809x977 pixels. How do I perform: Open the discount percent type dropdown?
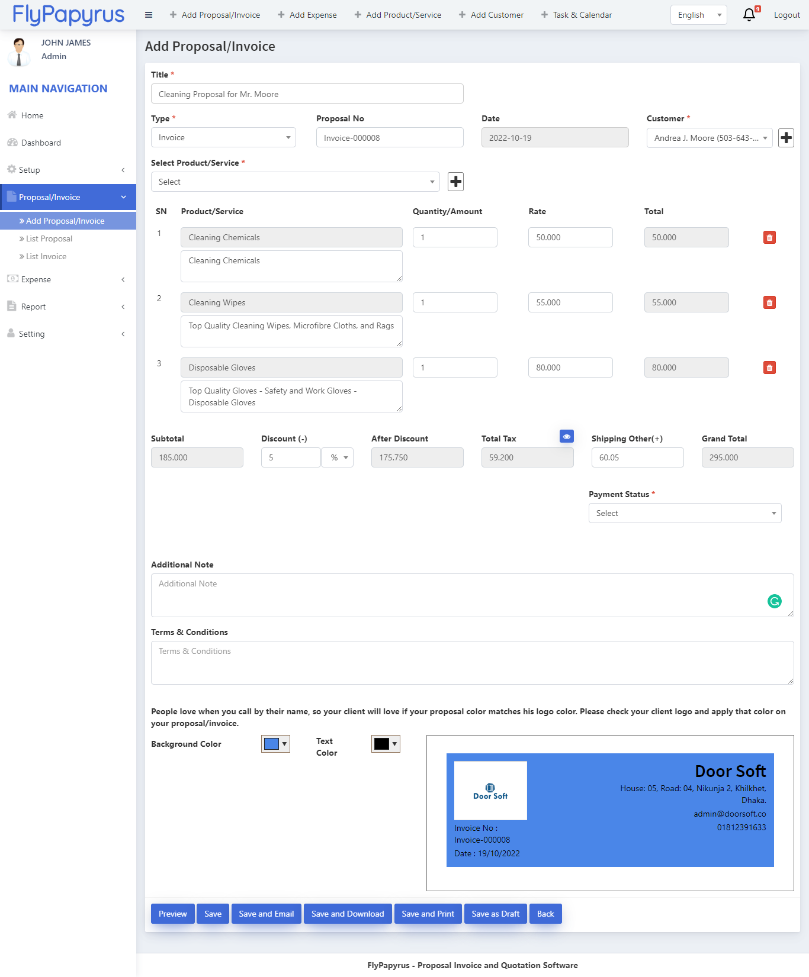[x=338, y=457]
